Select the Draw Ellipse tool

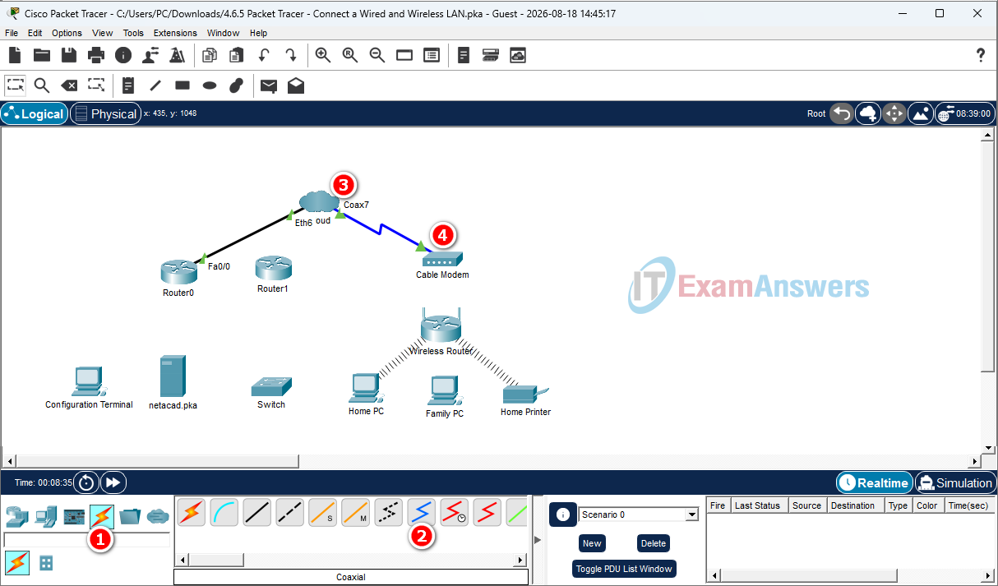210,85
